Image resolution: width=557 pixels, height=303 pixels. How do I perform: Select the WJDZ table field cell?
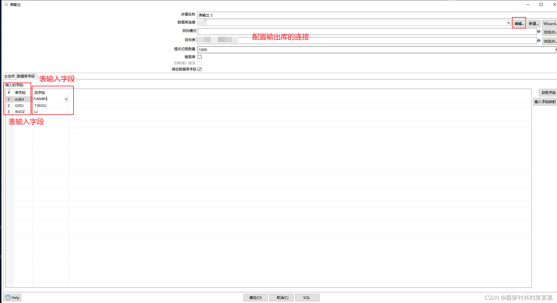[x=23, y=112]
